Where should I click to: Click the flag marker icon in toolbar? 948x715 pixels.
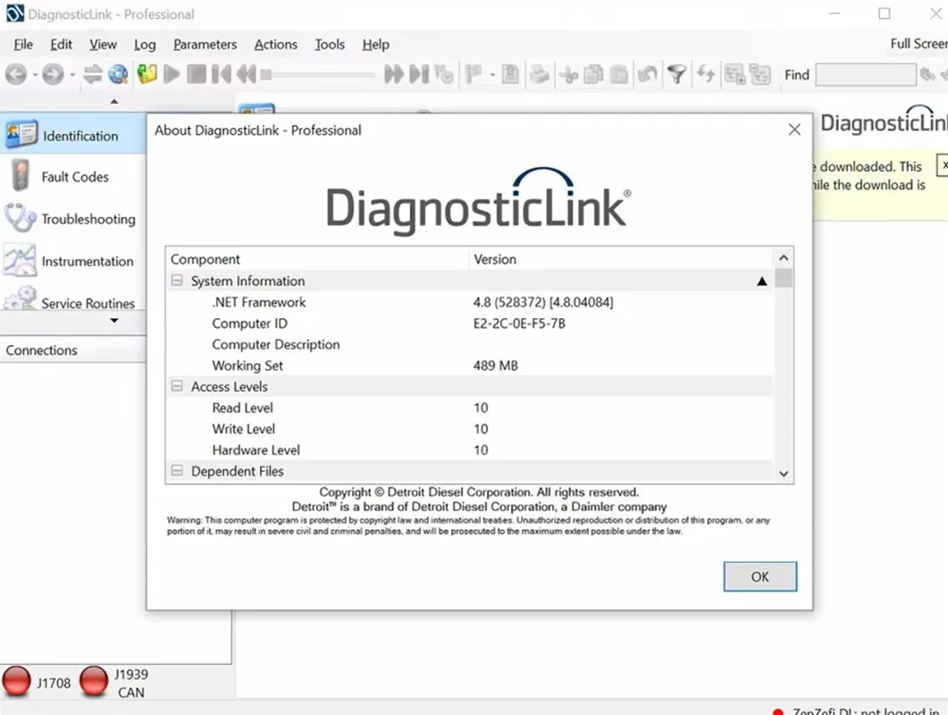474,74
